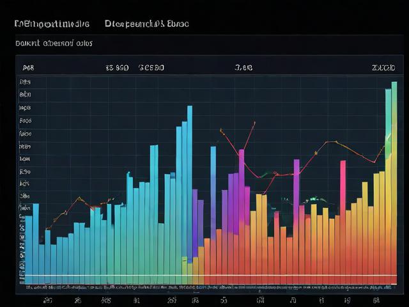The height and width of the screenshot is (307, 409).
Task: Click the center column label in chart header
Action: click(243, 67)
